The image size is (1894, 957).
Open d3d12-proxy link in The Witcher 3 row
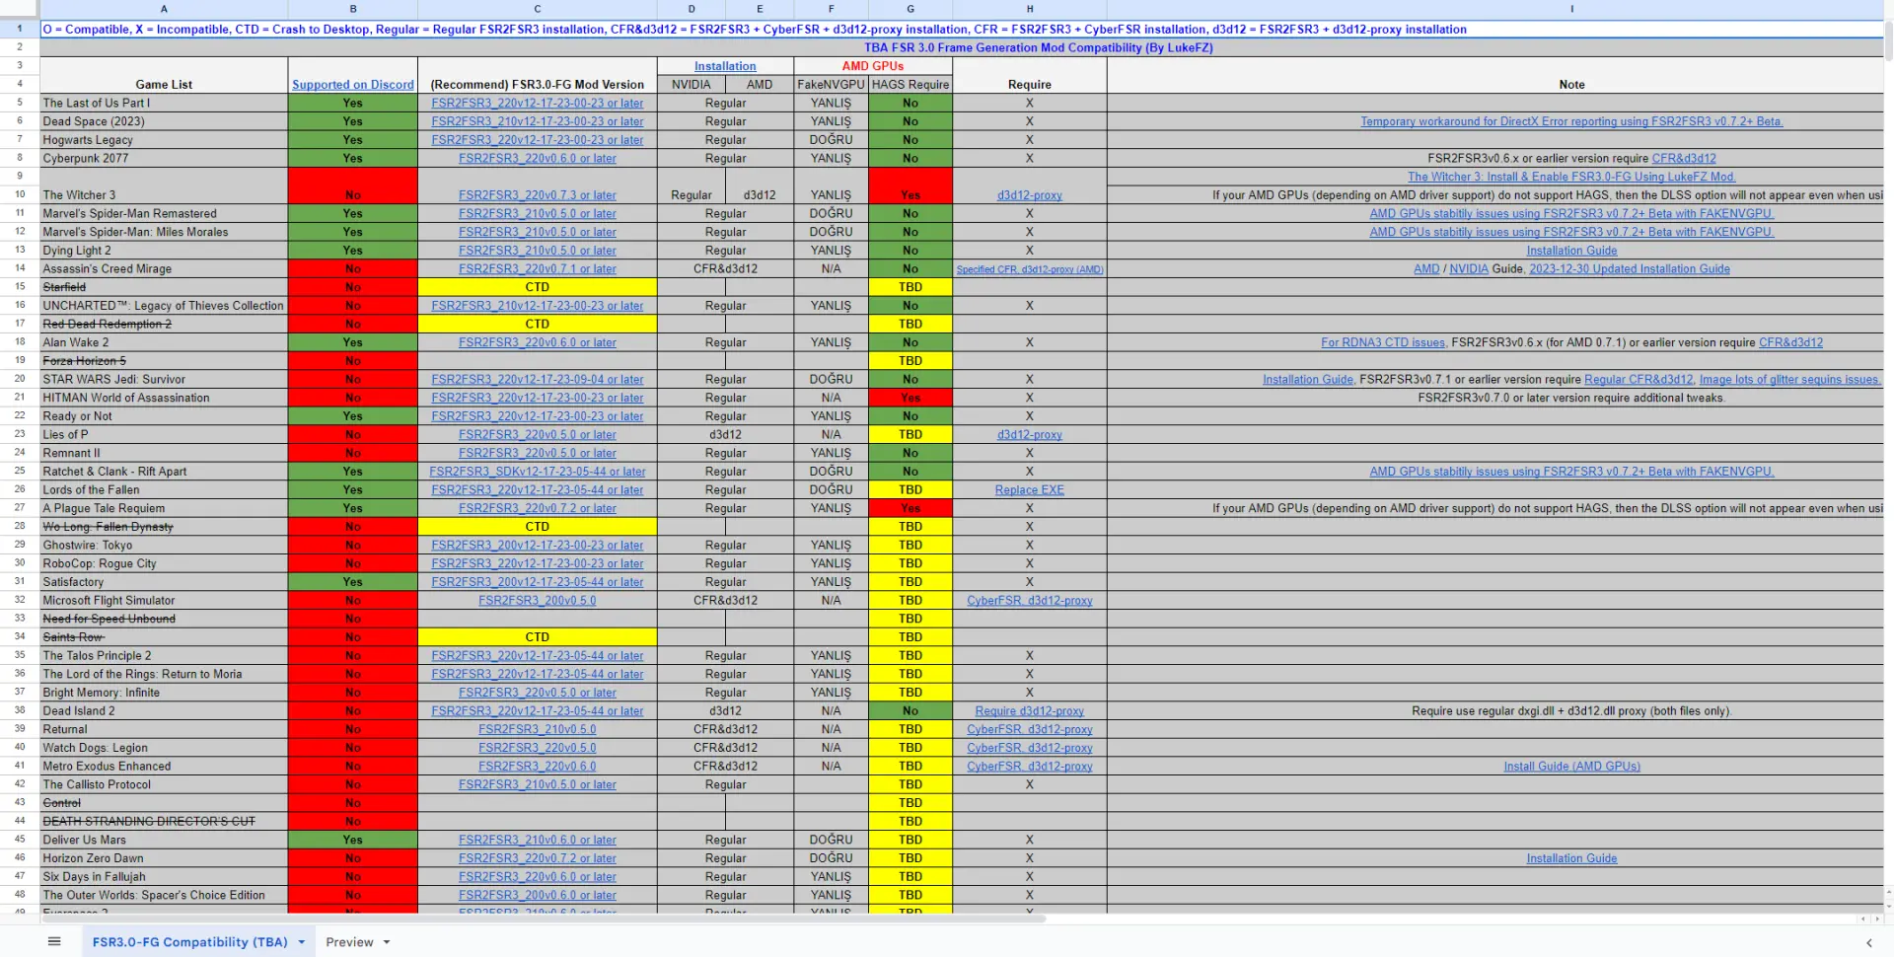click(1029, 195)
